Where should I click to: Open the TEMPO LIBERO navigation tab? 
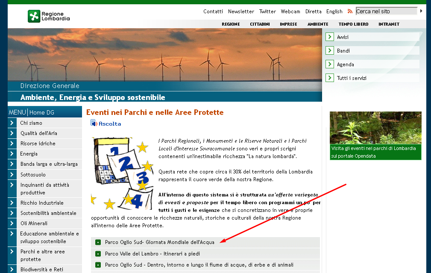point(353,24)
